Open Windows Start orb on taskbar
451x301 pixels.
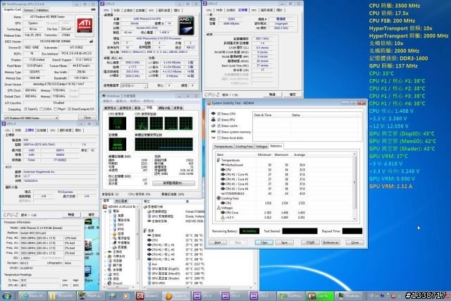click(6, 296)
